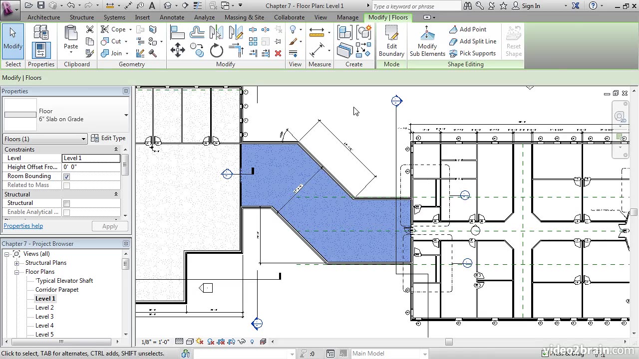Undo the last action
This screenshot has width=639, height=359.
(x=70, y=6)
